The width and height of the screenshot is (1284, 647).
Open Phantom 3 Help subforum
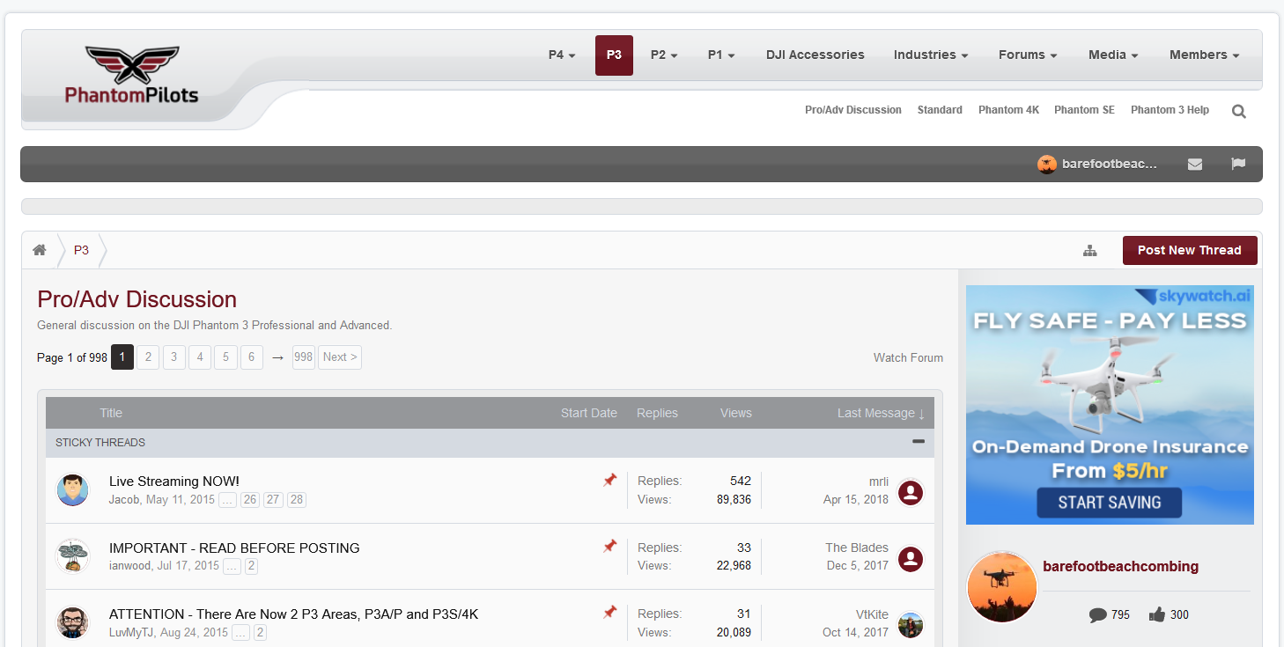point(1170,110)
